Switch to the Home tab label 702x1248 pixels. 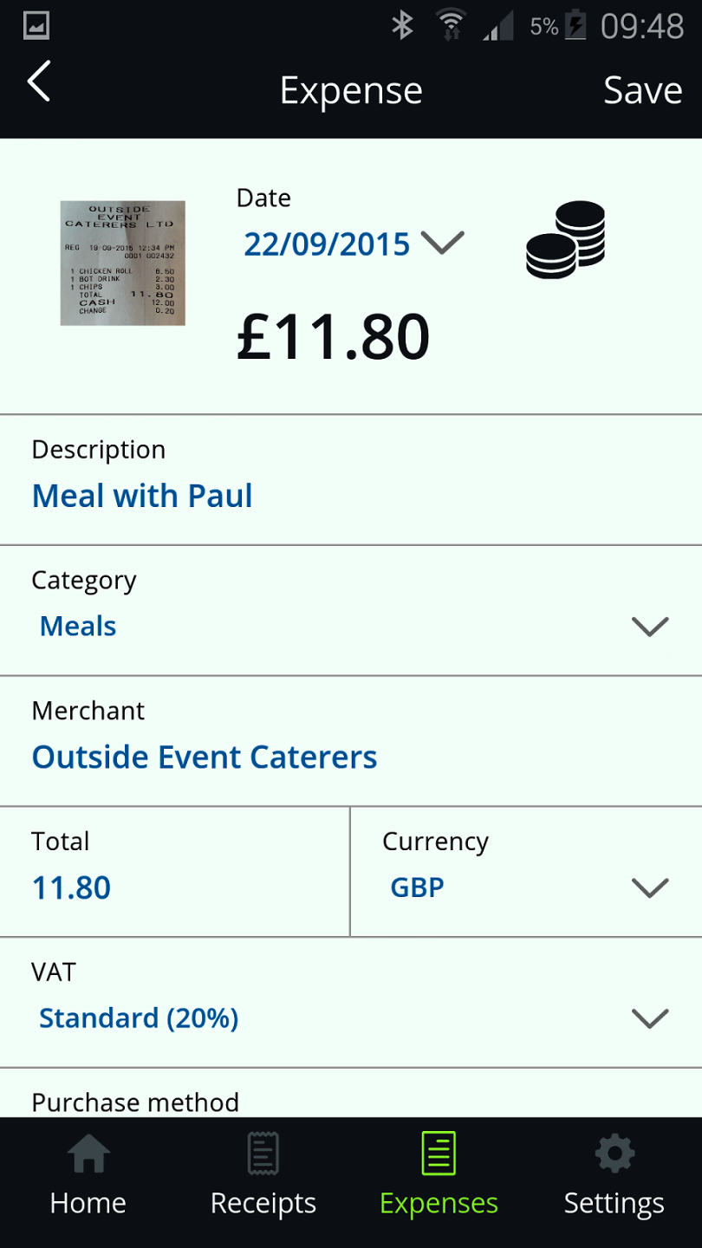pyautogui.click(x=88, y=1203)
